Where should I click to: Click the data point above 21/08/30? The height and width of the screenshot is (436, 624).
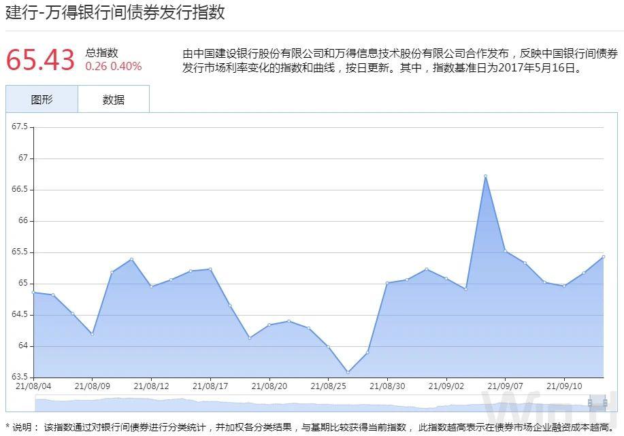point(387,283)
